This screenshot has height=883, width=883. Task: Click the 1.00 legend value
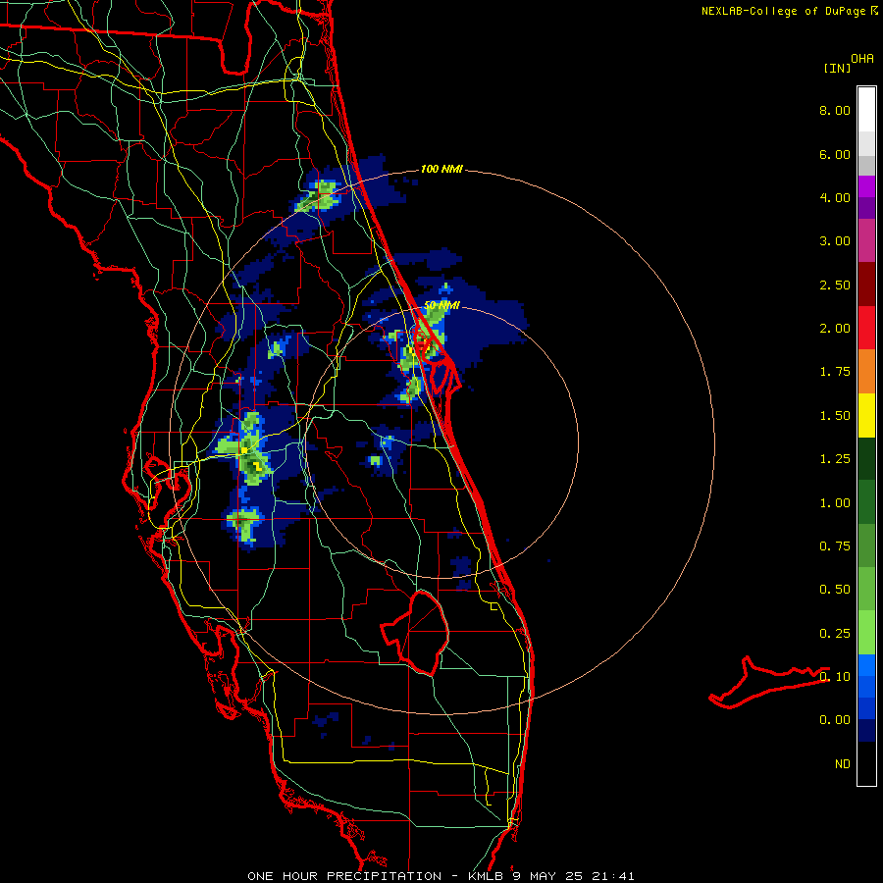(835, 503)
